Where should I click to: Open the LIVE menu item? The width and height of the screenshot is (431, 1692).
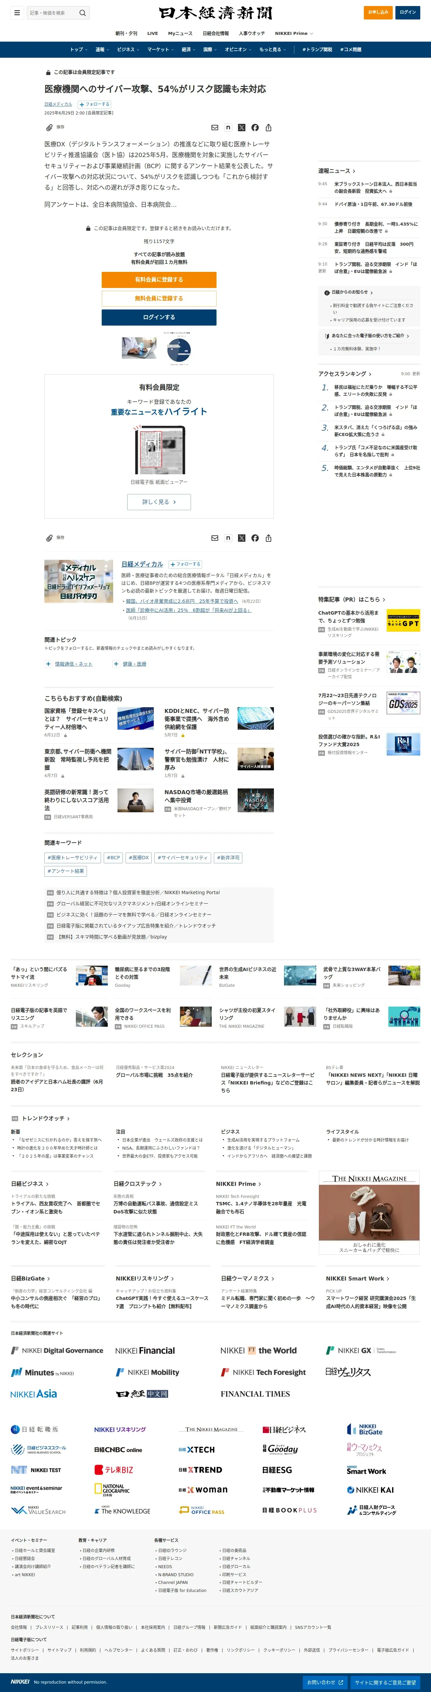152,34
